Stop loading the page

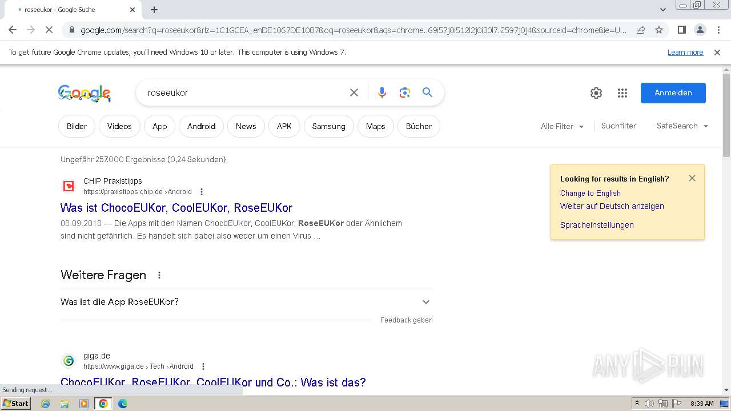tap(49, 30)
